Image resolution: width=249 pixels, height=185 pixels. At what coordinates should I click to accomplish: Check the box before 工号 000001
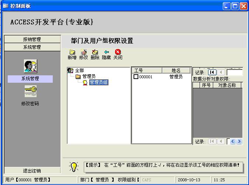click(x=136, y=77)
